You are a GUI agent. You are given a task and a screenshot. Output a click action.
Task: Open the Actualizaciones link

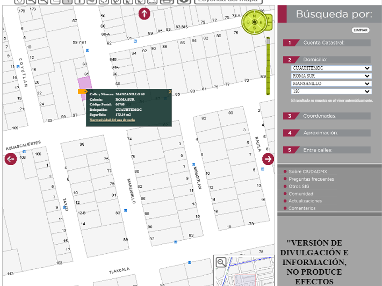point(305,201)
